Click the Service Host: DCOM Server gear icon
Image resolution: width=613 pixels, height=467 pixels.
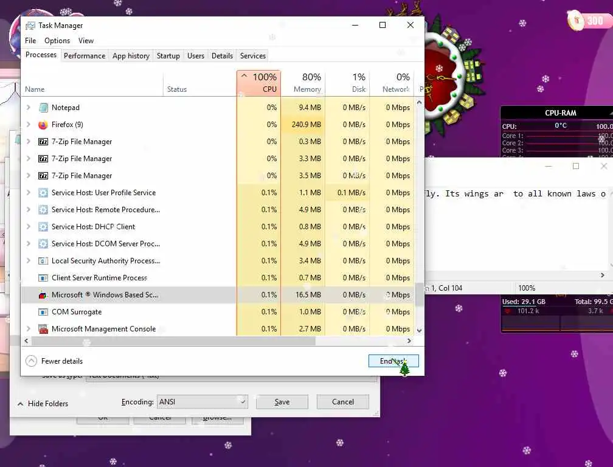[43, 244]
